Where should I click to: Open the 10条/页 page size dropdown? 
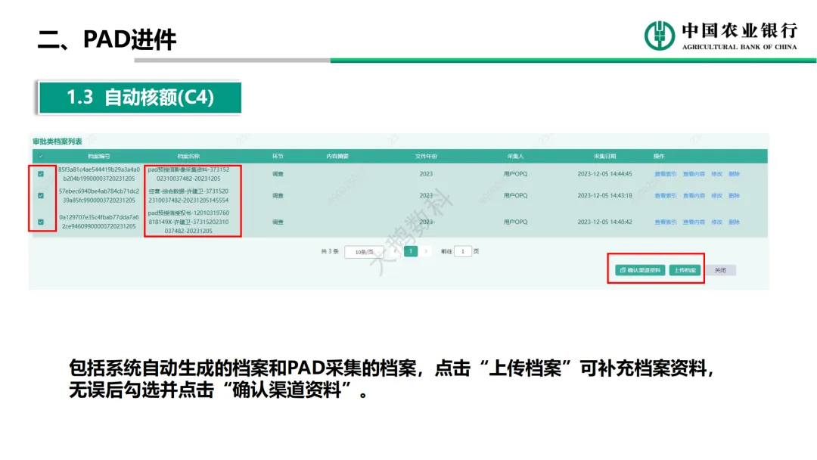pos(364,251)
